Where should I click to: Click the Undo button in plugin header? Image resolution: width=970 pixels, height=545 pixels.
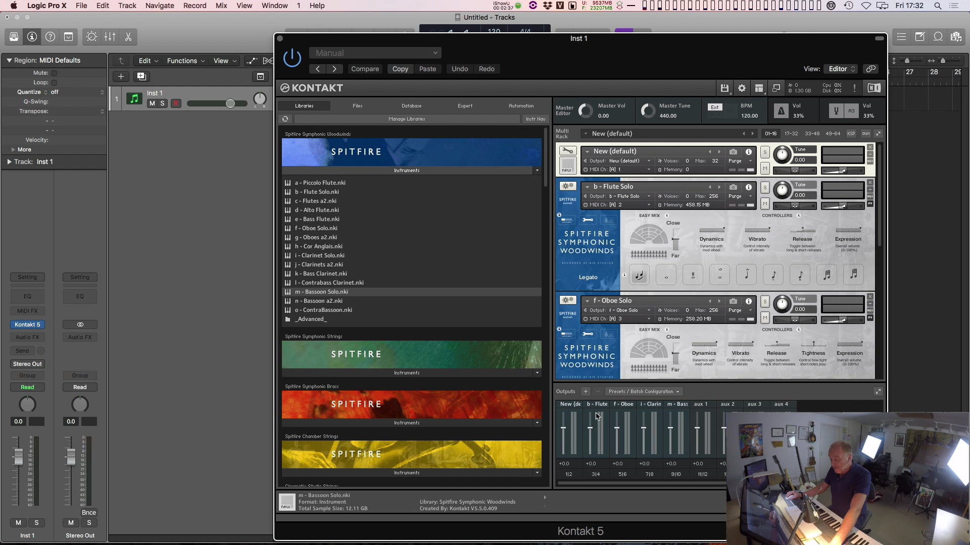460,69
